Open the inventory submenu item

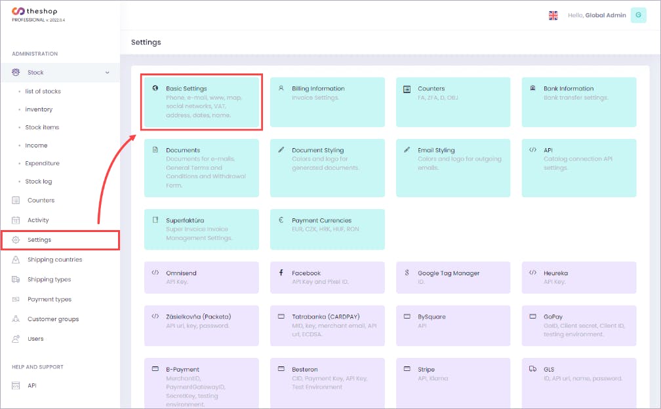39,109
